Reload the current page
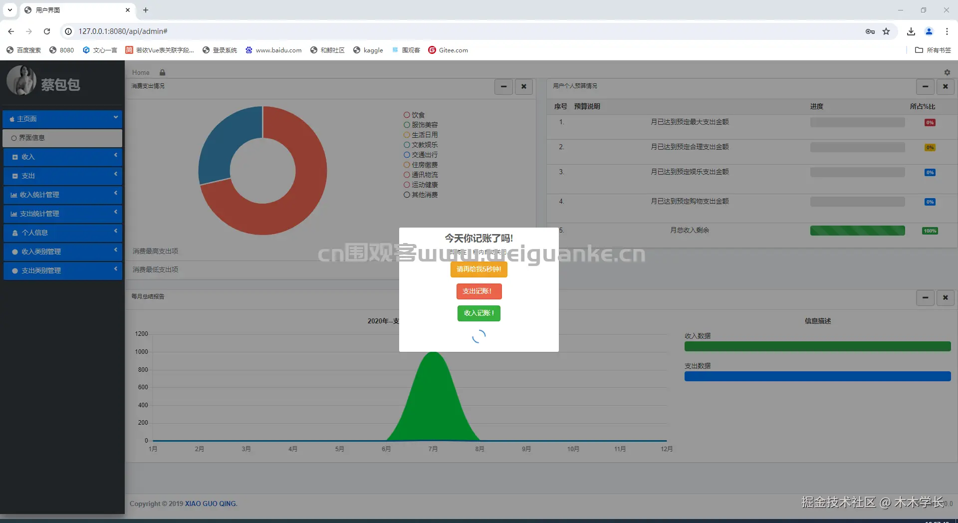 click(47, 31)
